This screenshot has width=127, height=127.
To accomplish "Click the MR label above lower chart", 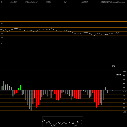I will tap(113, 66).
